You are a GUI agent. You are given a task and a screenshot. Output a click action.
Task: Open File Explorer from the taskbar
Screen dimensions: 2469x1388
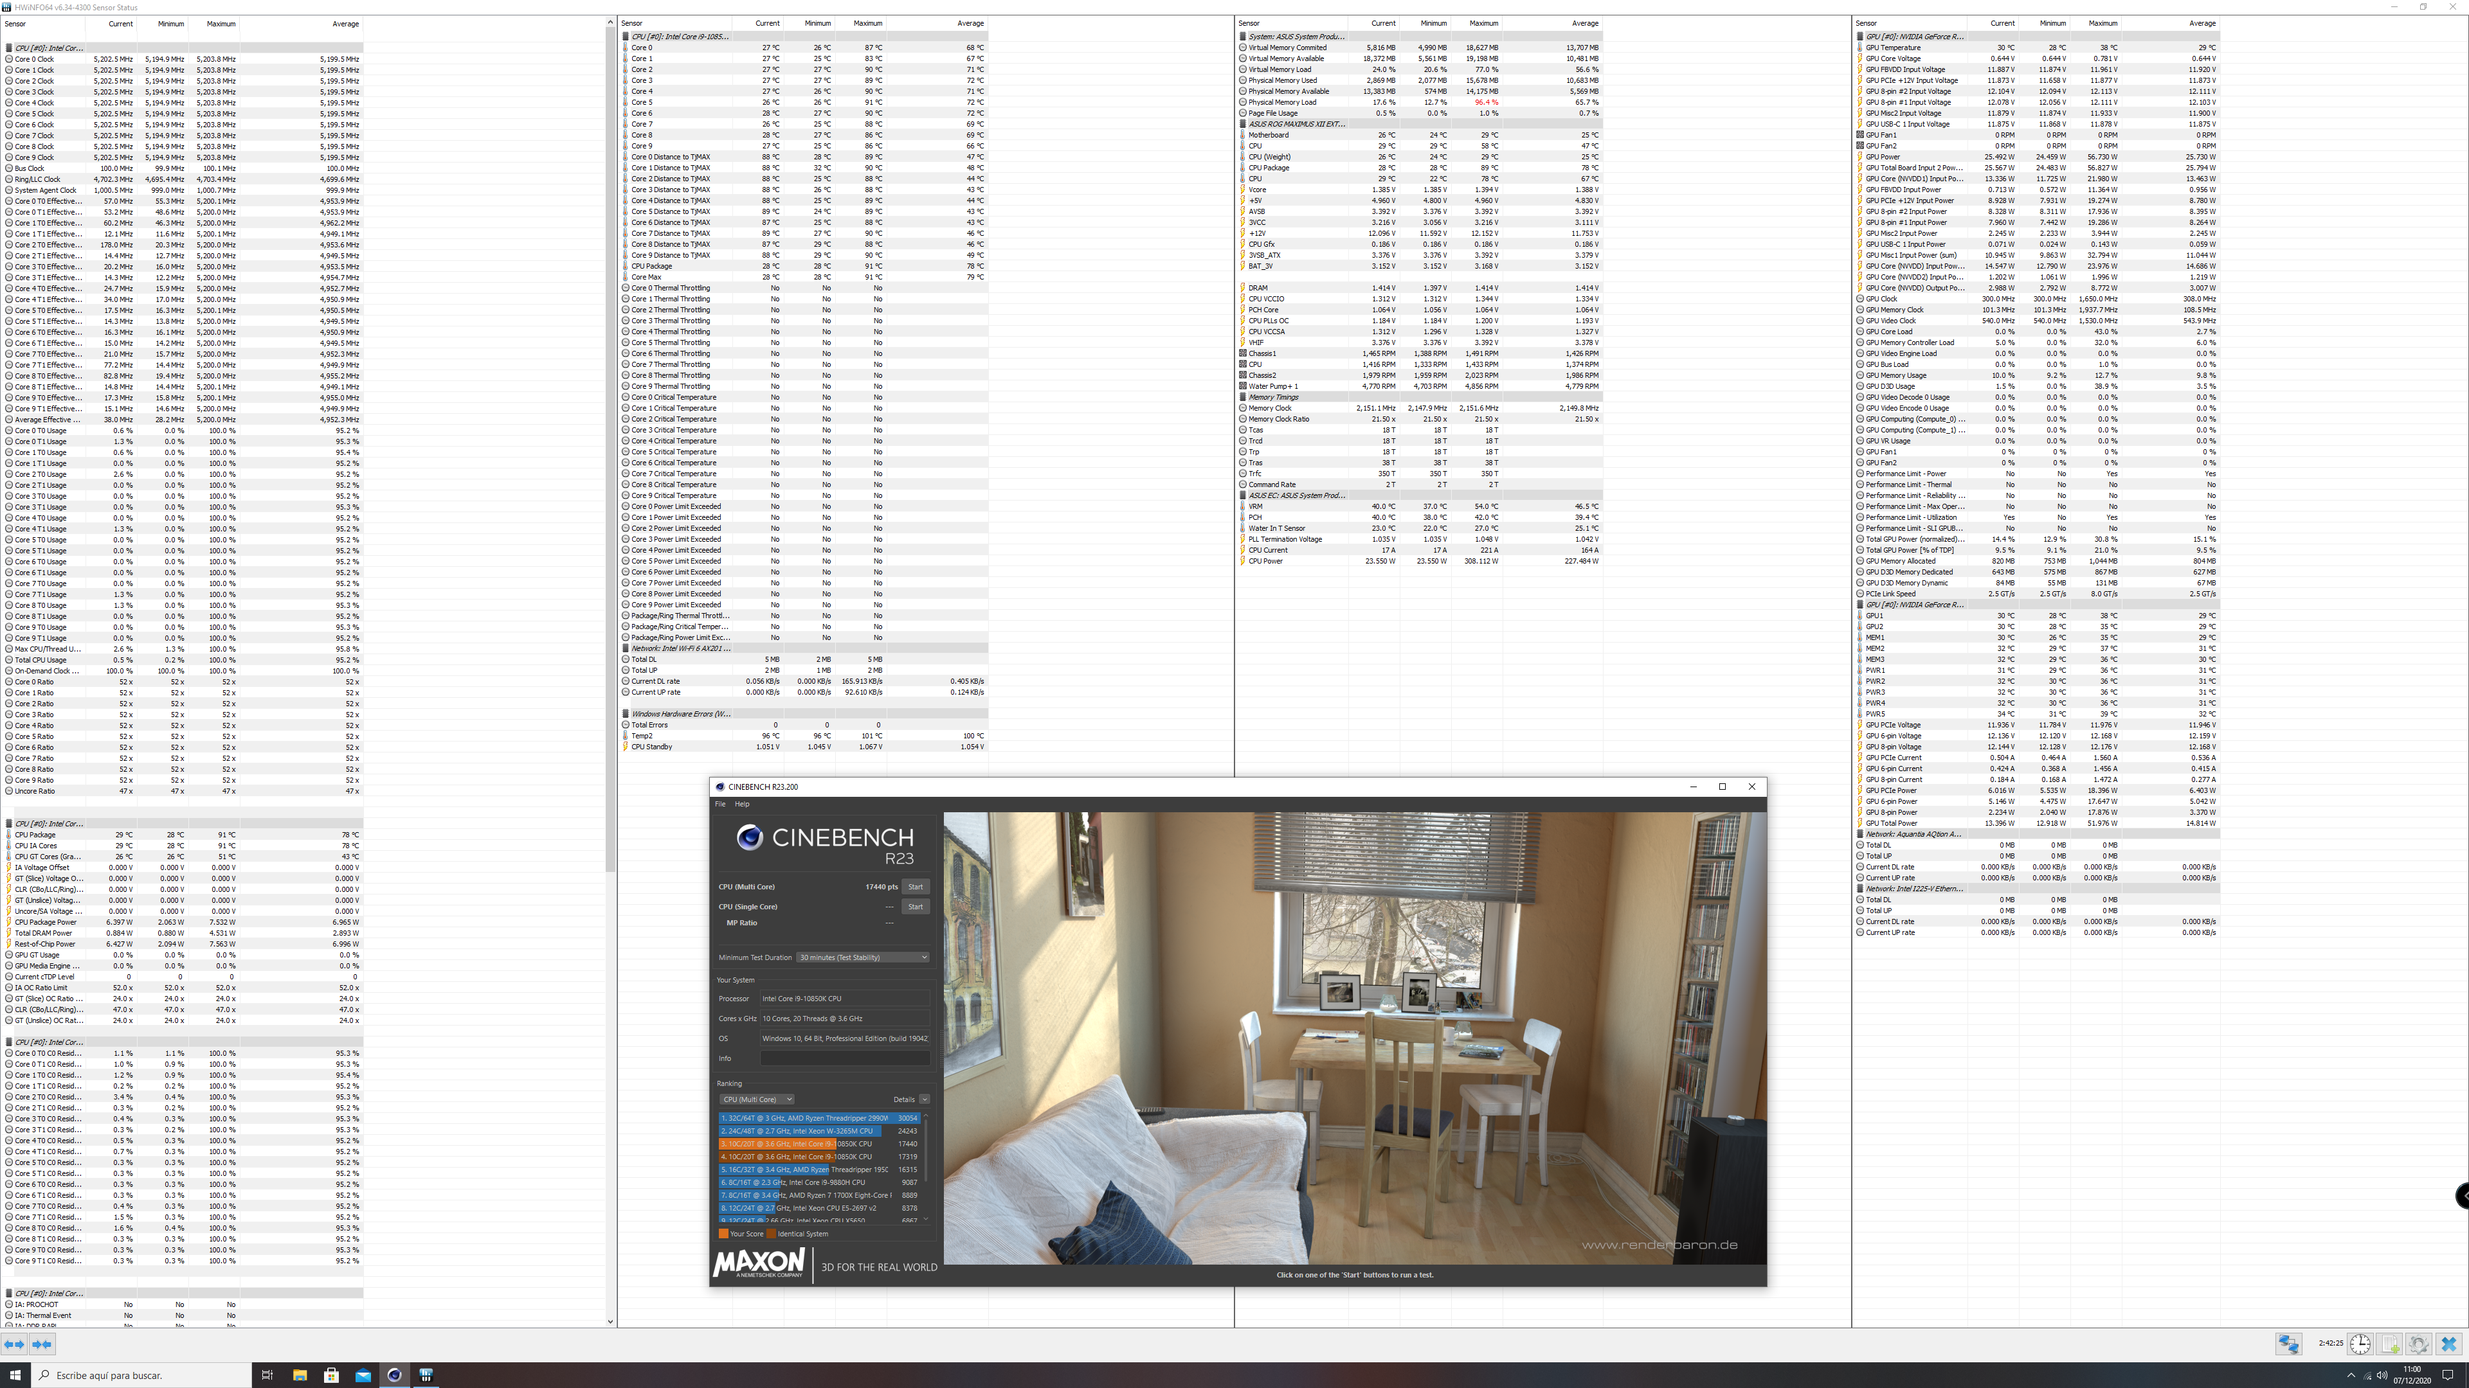coord(299,1375)
